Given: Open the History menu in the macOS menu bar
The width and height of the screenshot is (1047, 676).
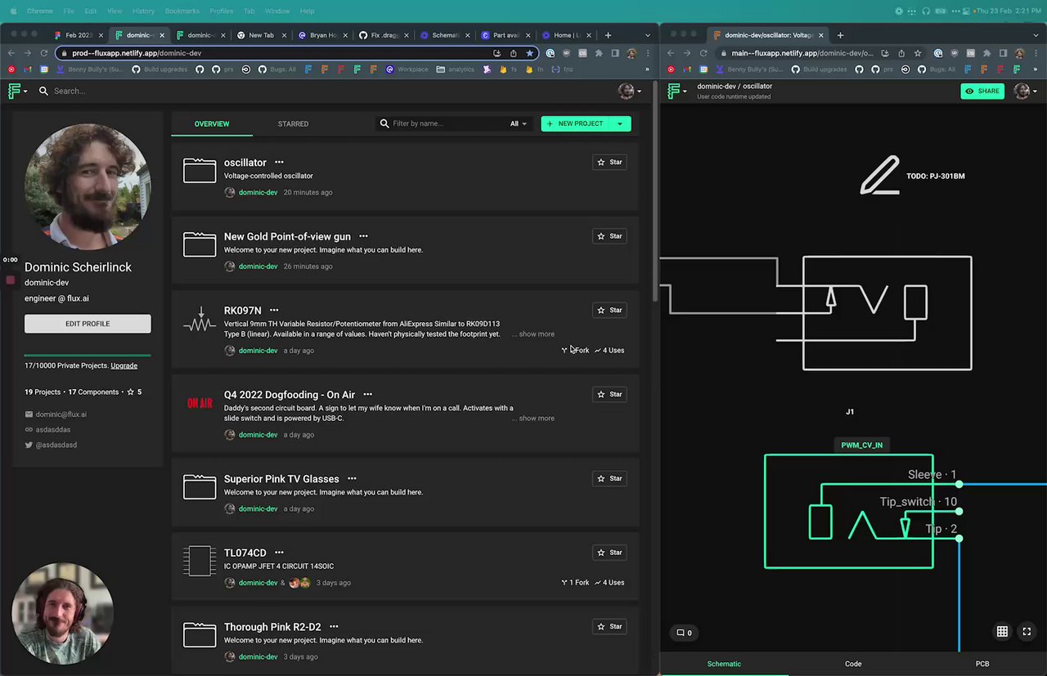Looking at the screenshot, I should coord(143,11).
